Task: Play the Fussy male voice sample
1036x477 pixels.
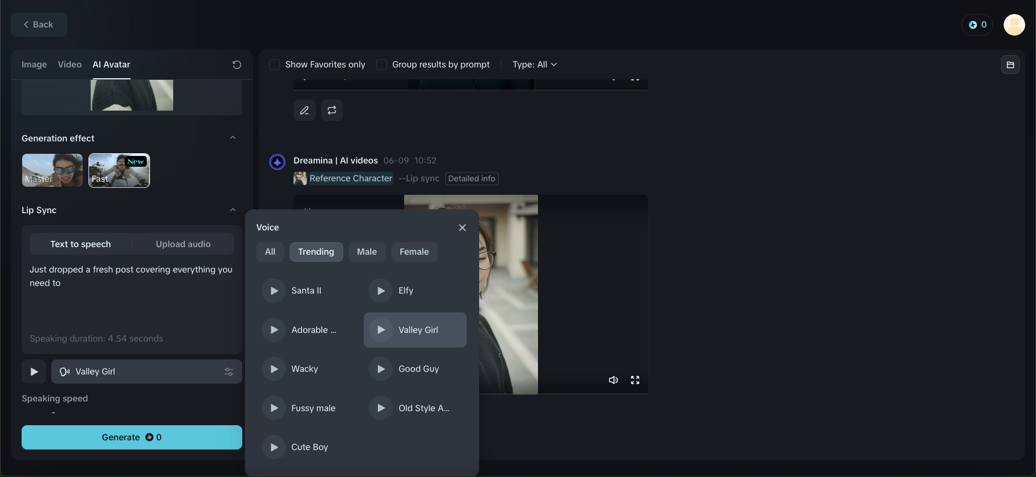Action: [x=274, y=408]
